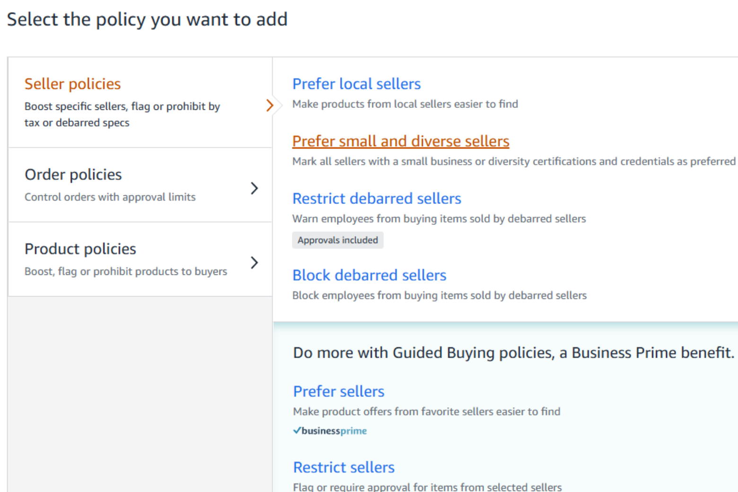Image resolution: width=738 pixels, height=492 pixels.
Task: Choose Prefer small and diverse sellers link
Action: [401, 141]
